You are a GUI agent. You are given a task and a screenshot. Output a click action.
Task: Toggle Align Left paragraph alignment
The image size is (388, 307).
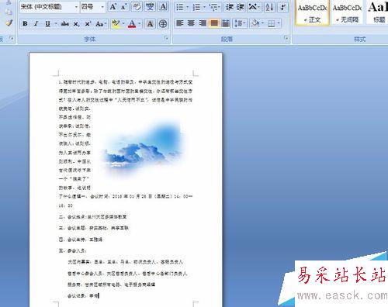point(179,23)
